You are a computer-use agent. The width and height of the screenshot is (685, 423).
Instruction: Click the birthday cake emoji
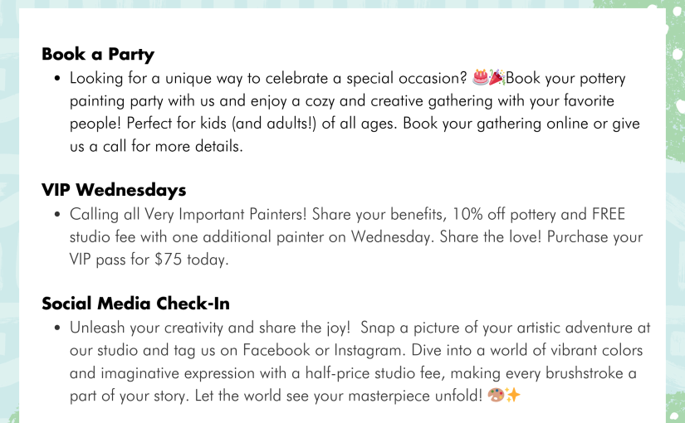click(x=481, y=77)
